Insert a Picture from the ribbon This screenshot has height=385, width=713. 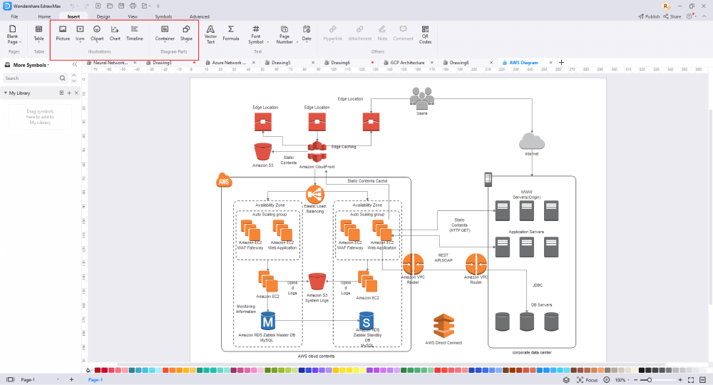tap(63, 34)
